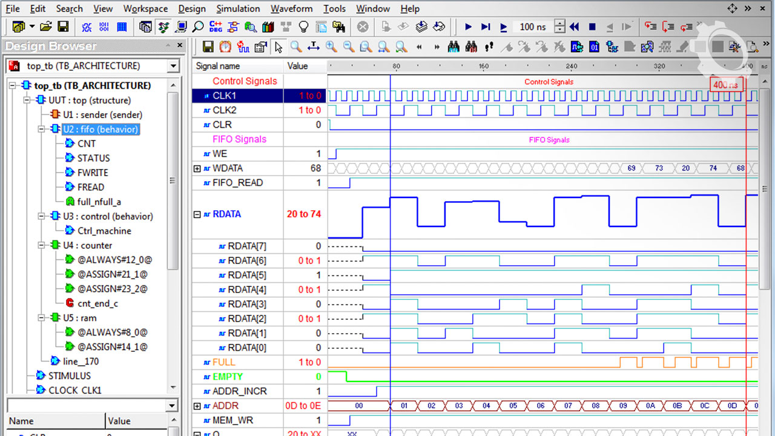Screen dimensions: 775x436
Task: Select the arrow pointer select mode
Action: click(279, 47)
